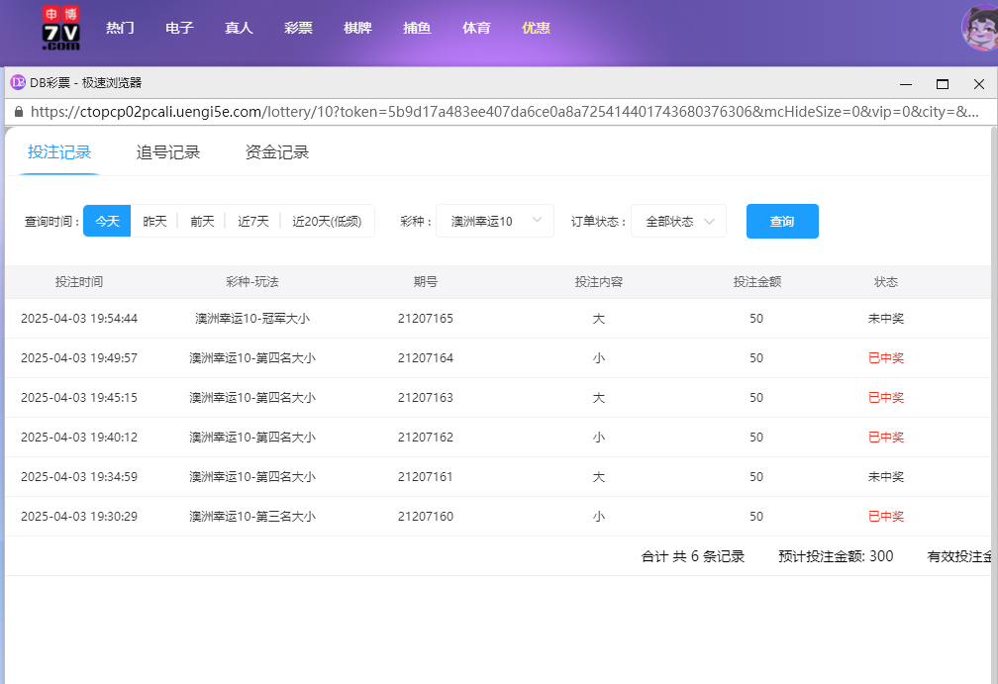Viewport: 998px width, 684px height.
Task: Open the 棋牌 games section
Action: (357, 29)
